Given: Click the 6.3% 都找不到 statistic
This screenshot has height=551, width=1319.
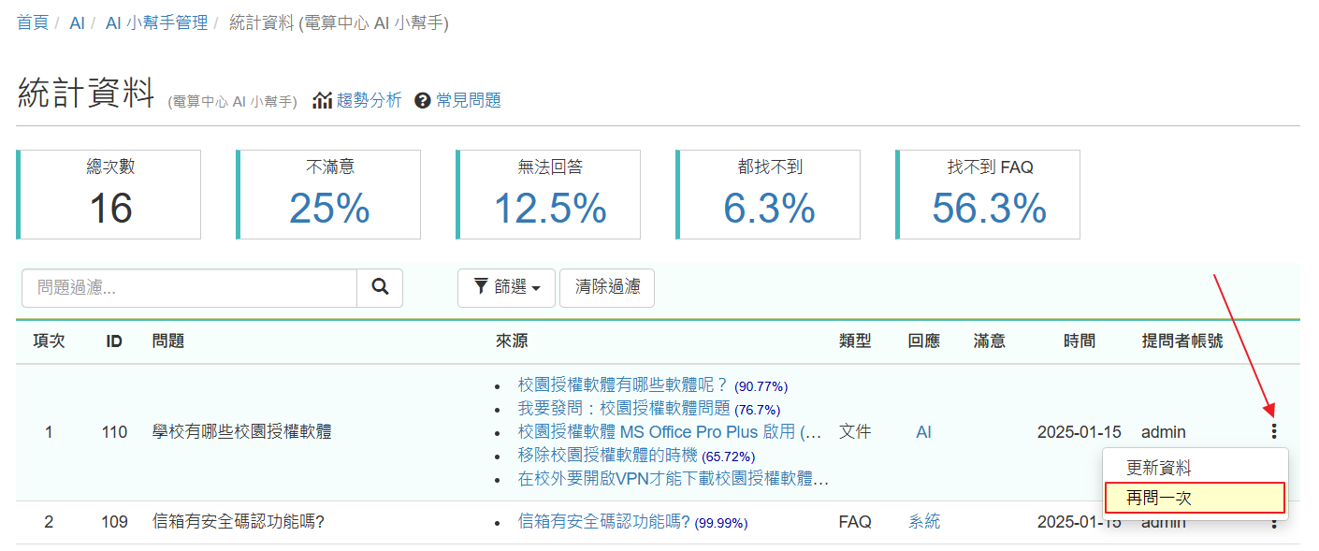Looking at the screenshot, I should tap(769, 209).
